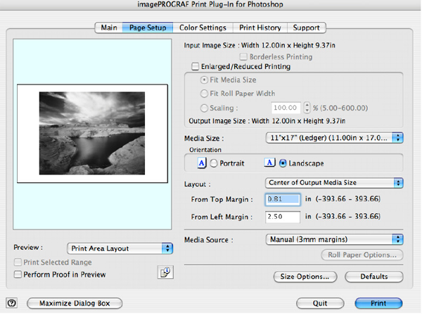Select Portrait orientation
Viewport: 422px width, 314px height.
pyautogui.click(x=213, y=163)
